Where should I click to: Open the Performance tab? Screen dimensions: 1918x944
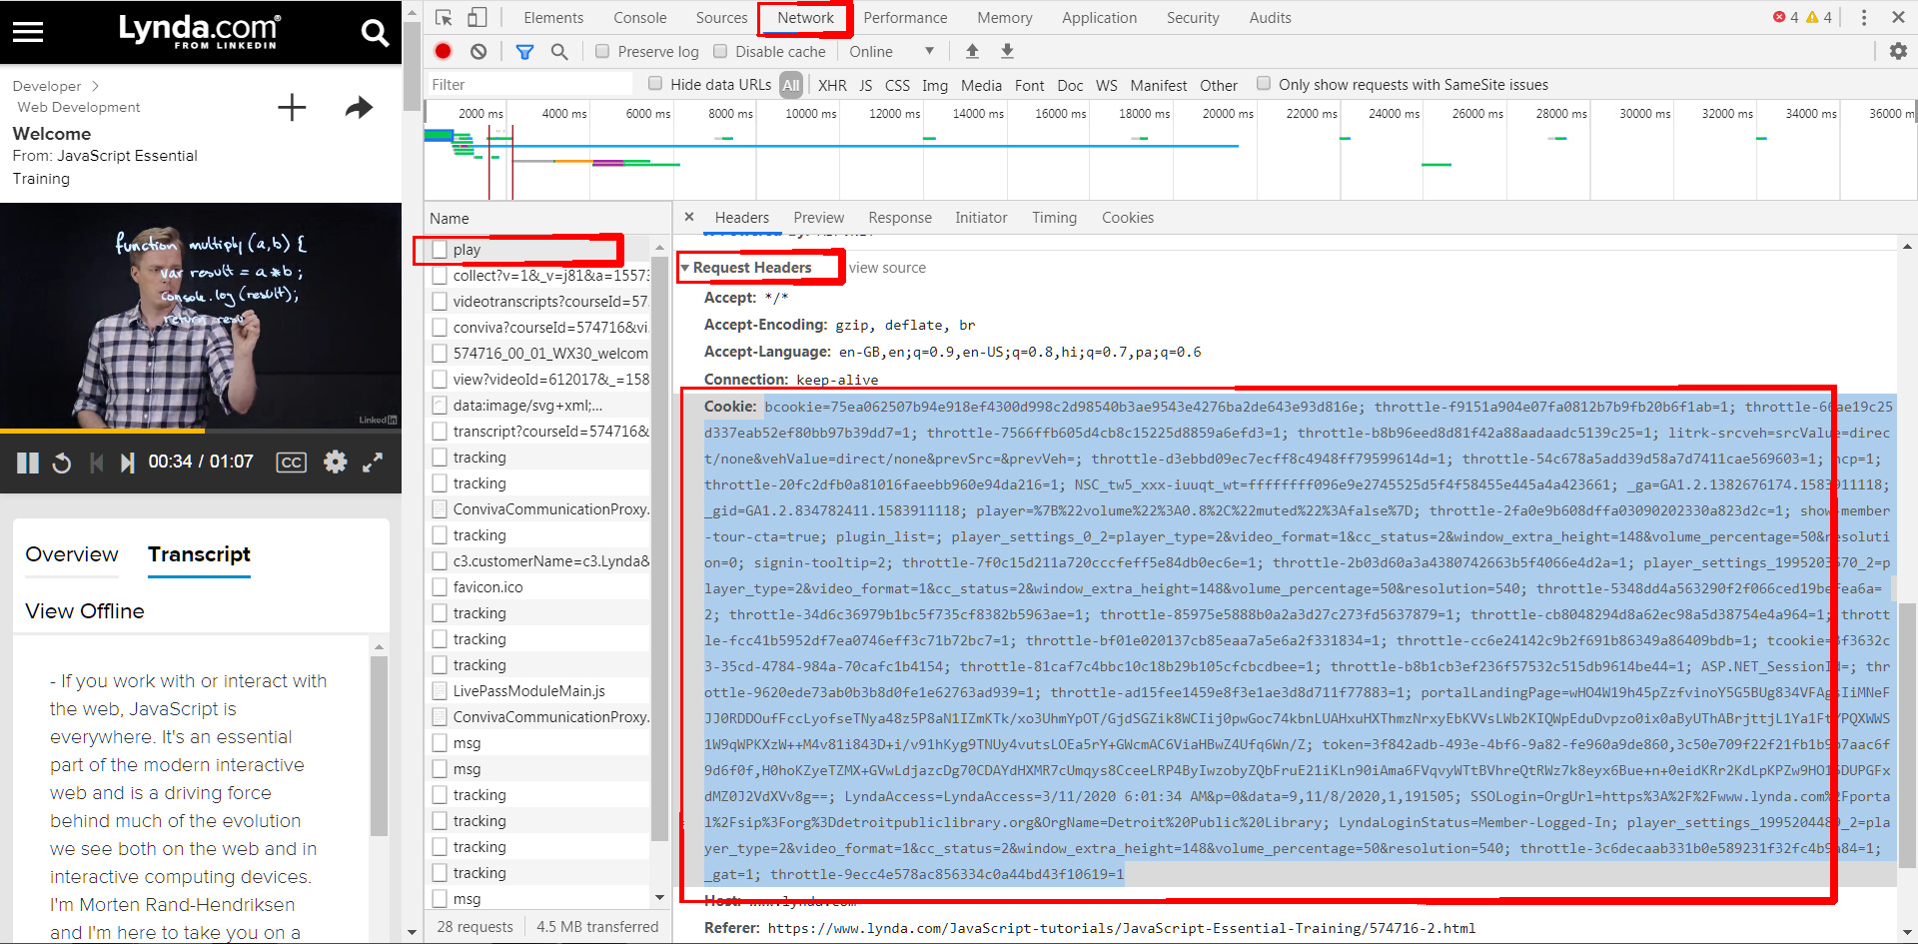point(905,18)
